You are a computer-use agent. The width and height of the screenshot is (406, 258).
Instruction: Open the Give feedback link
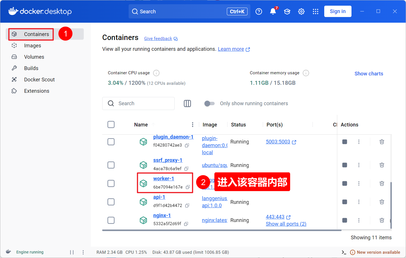tap(161, 39)
